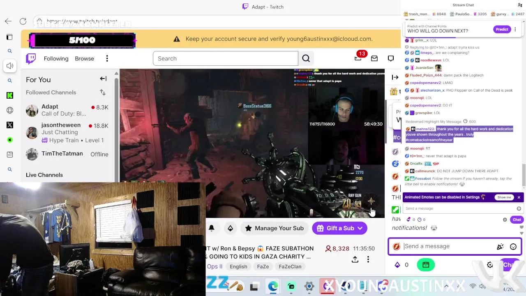Click the site lock icon in address bar
This screenshot has width=526, height=296.
tap(39, 21)
